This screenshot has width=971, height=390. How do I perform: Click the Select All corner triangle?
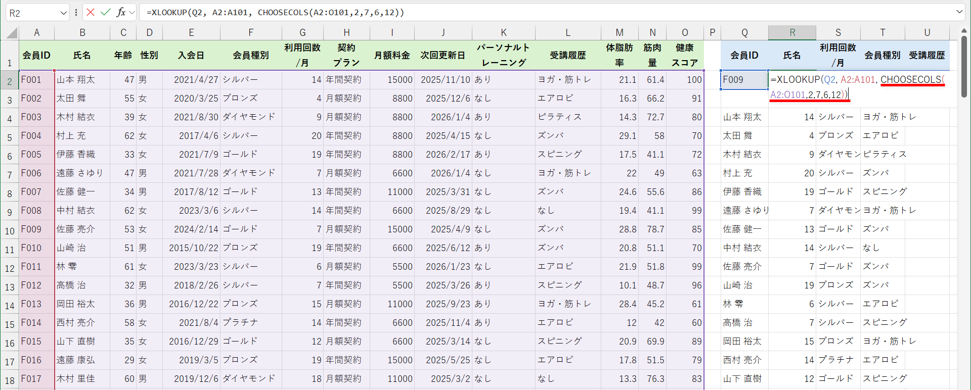(12, 33)
